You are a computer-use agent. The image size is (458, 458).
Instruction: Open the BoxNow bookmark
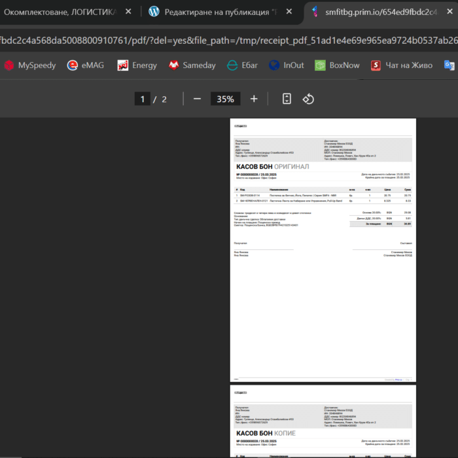coord(337,65)
